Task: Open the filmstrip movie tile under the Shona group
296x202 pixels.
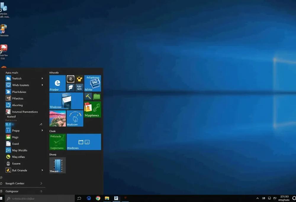Action: tap(57, 165)
